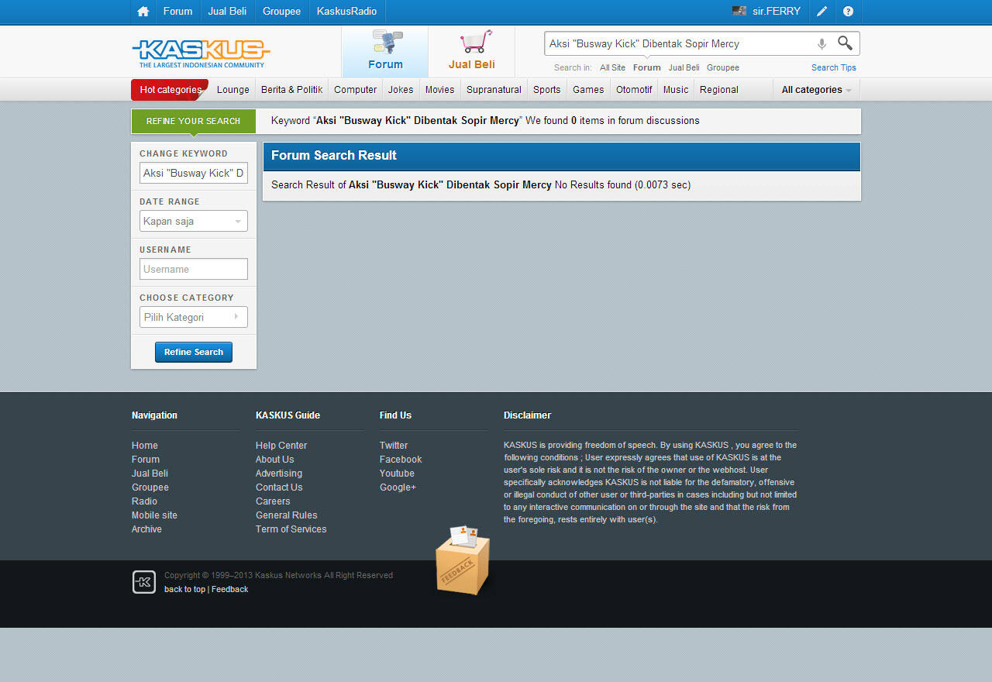Click the Radio link in the footer

(144, 501)
